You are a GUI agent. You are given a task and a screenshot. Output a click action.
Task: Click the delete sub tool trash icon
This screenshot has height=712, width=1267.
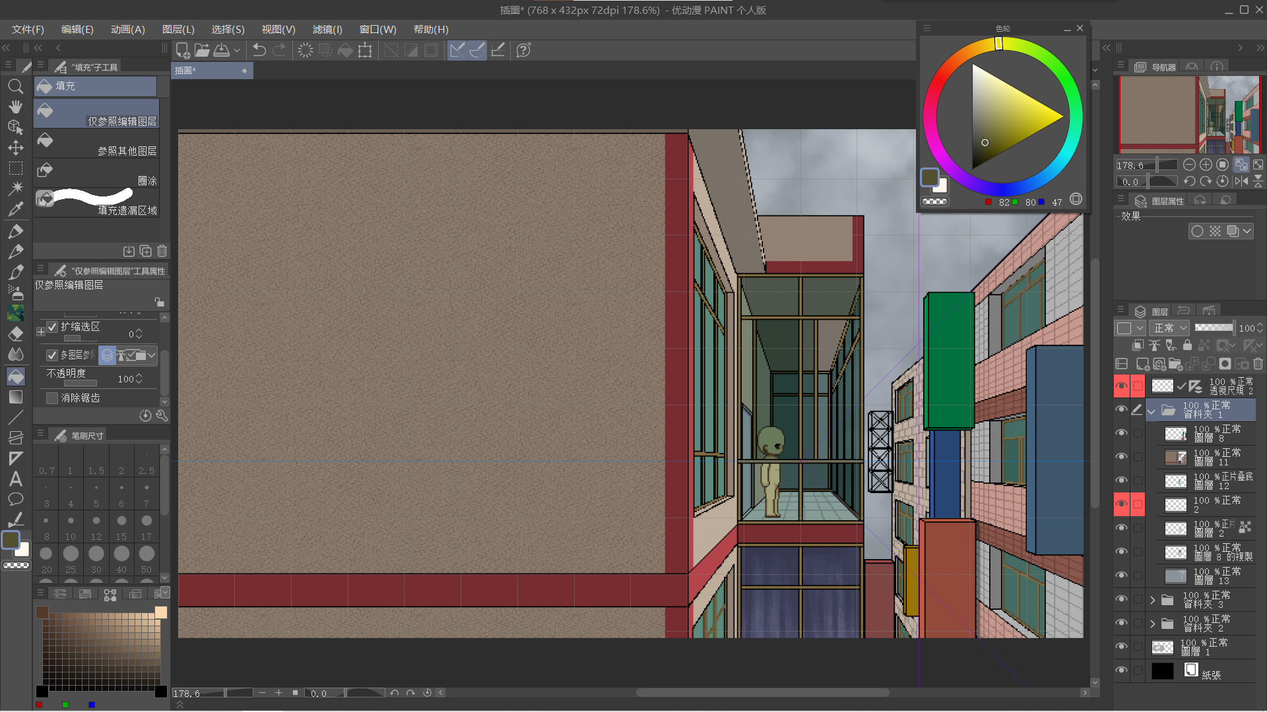click(x=162, y=251)
